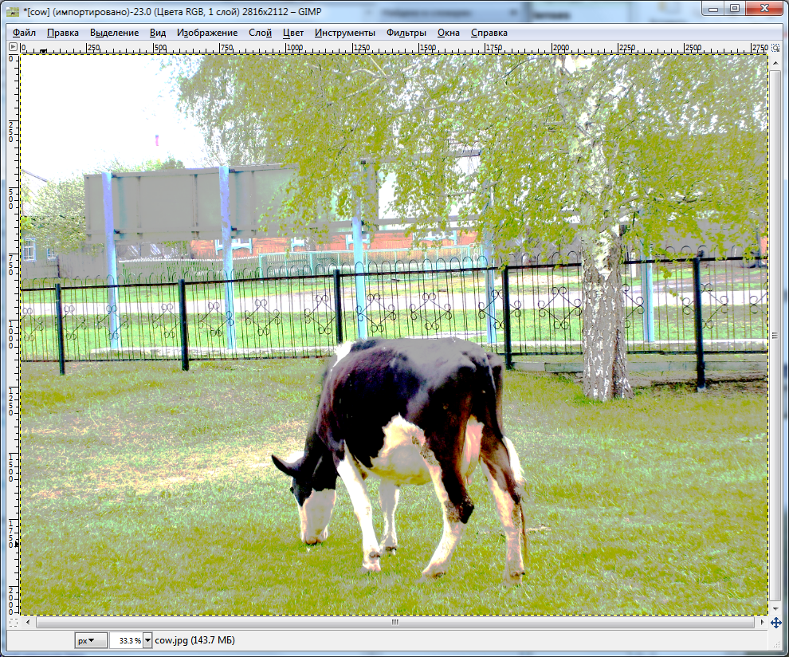Close the GIMP image window
The width and height of the screenshot is (789, 657).
(x=764, y=9)
